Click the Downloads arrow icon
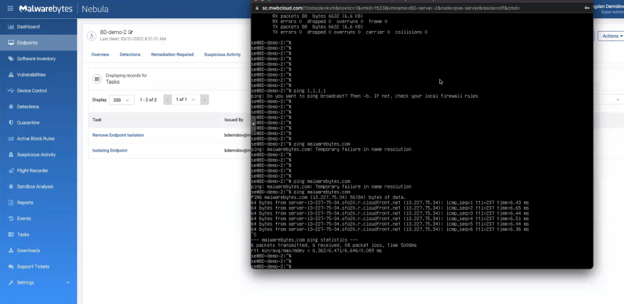 pos(11,251)
